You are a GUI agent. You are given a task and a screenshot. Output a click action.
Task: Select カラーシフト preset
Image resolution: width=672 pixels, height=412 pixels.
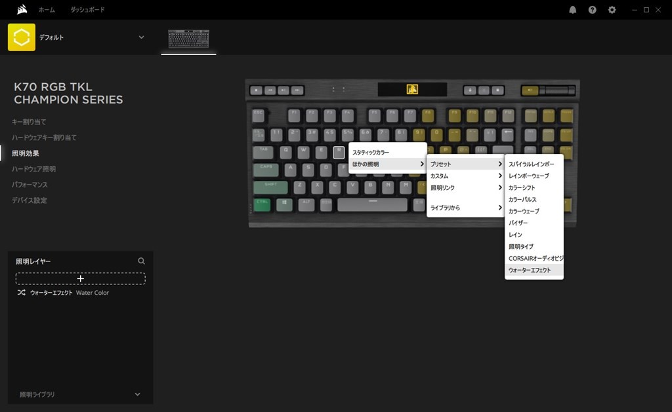[x=534, y=187]
